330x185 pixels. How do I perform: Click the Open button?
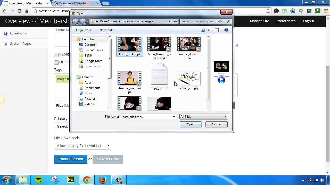click(191, 124)
